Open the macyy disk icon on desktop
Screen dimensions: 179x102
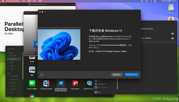click(x=171, y=8)
